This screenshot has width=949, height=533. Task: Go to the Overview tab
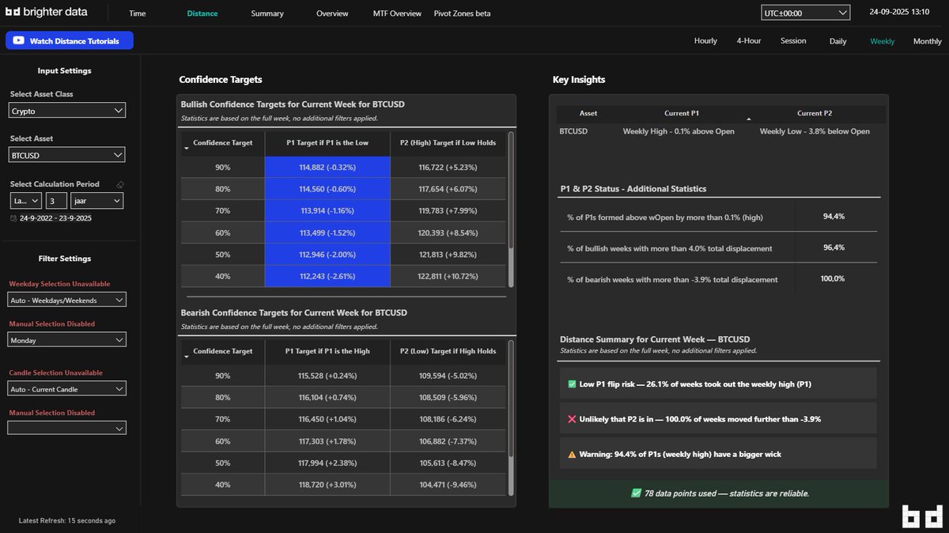click(x=332, y=13)
